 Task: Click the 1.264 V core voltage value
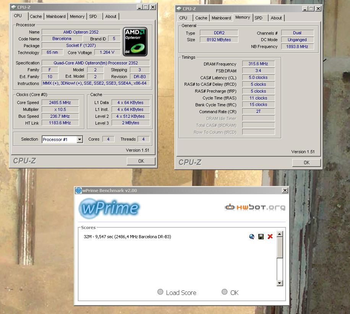tap(107, 52)
